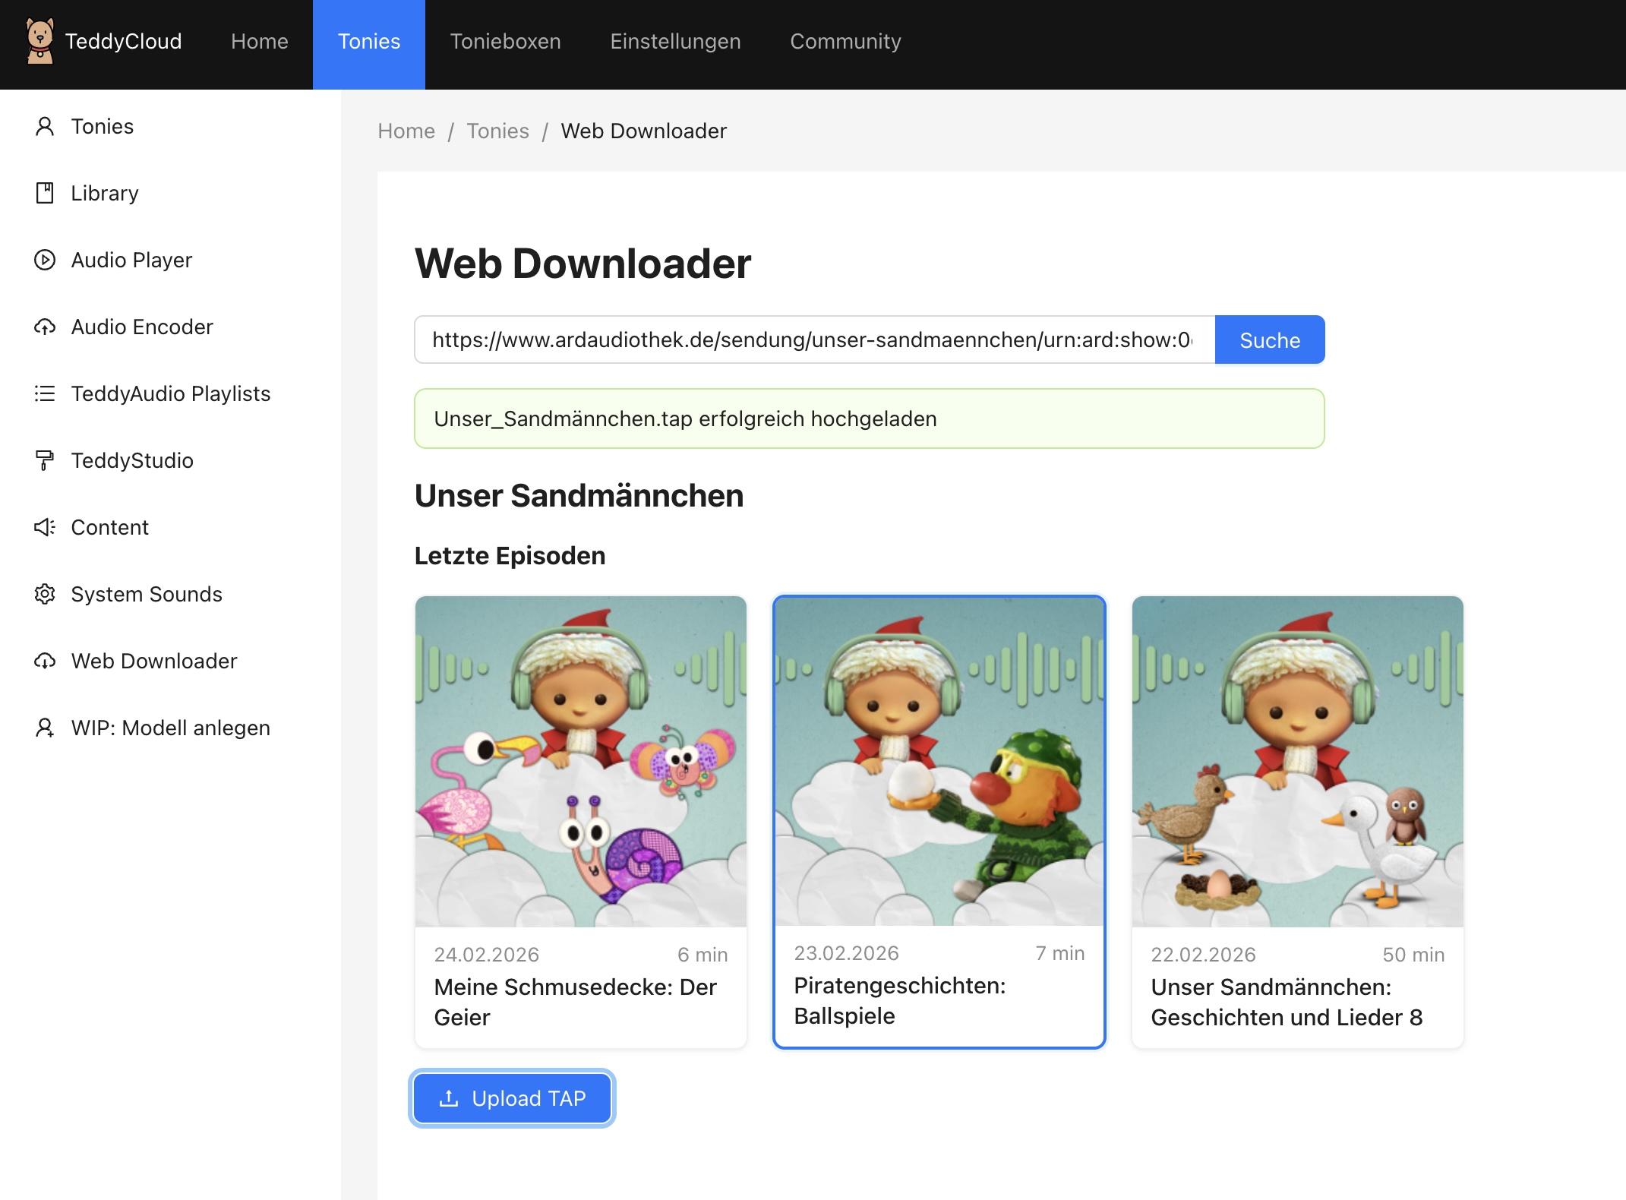The height and width of the screenshot is (1200, 1626).
Task: Click the WIP: Modell anlegen user-add icon
Action: pyautogui.click(x=45, y=728)
